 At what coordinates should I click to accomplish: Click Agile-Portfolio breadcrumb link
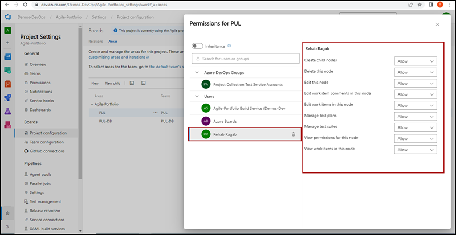(69, 17)
